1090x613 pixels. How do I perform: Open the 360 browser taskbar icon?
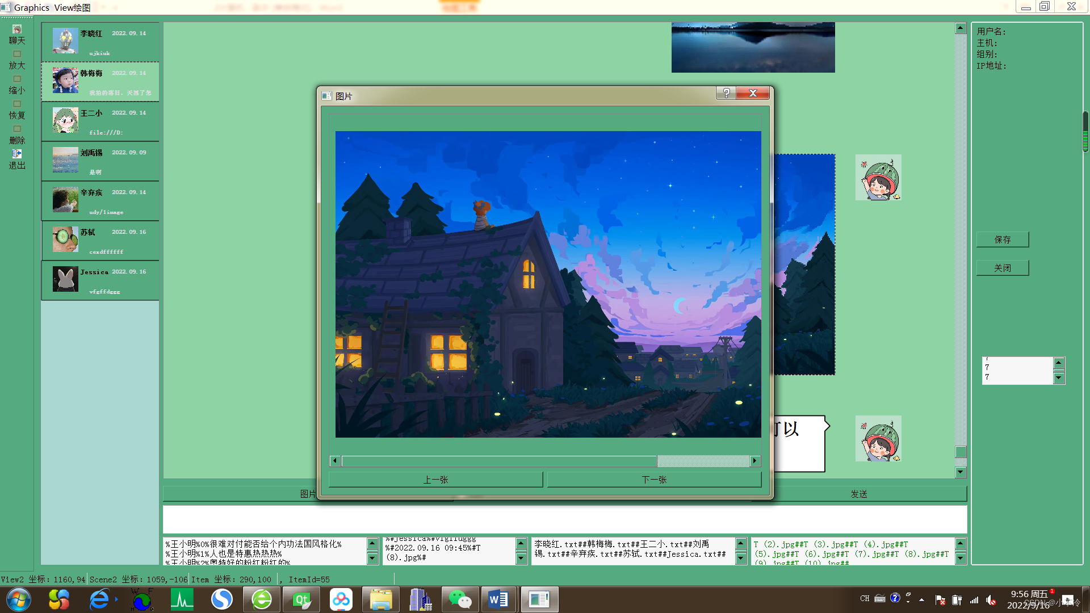(262, 599)
